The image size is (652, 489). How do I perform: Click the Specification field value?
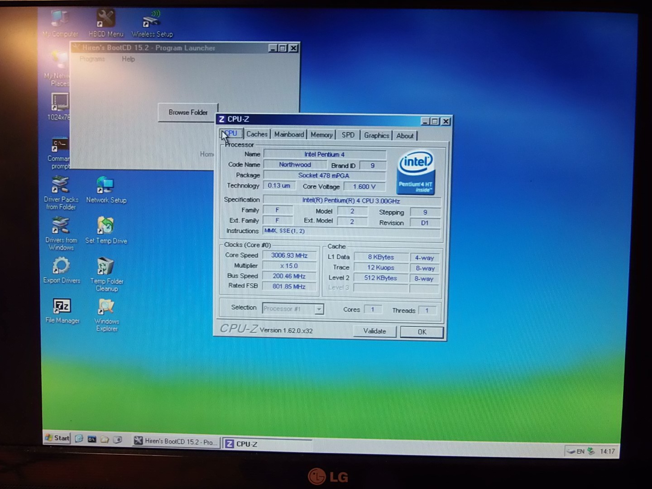351,201
